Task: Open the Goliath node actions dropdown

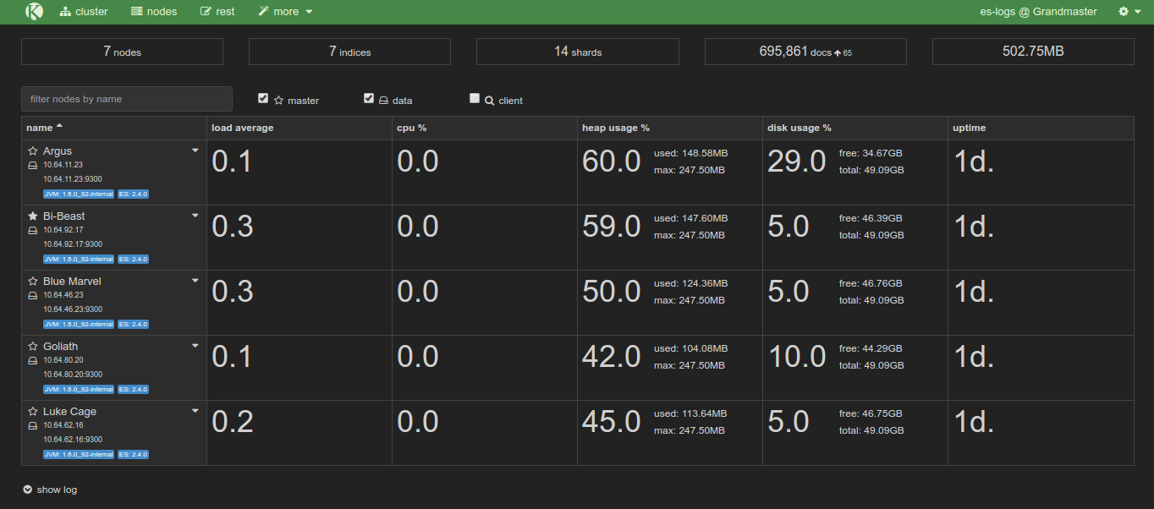Action: click(x=195, y=346)
